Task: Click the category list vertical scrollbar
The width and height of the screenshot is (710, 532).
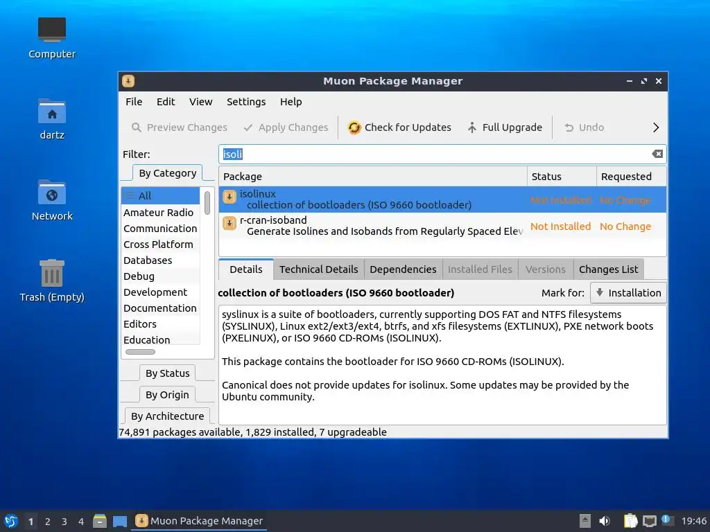Action: (x=207, y=203)
